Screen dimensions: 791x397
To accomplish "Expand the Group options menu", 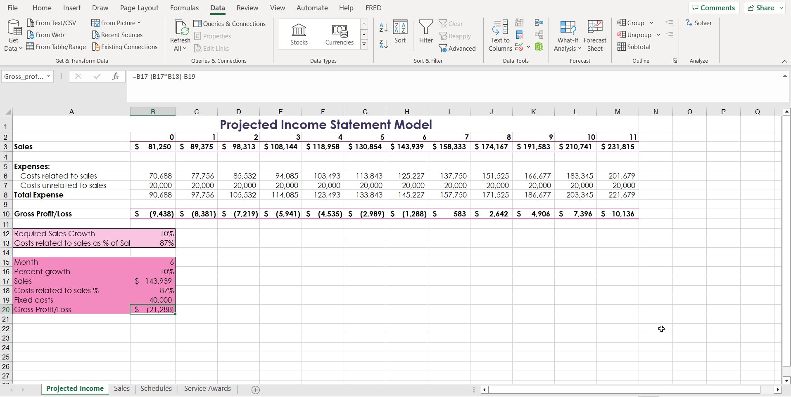I will (x=652, y=23).
